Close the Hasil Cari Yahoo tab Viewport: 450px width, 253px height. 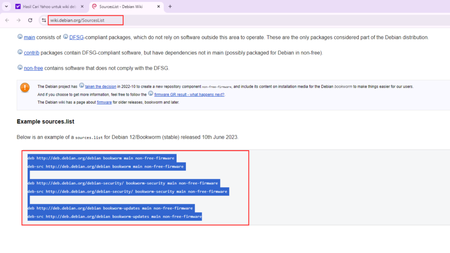(82, 7)
